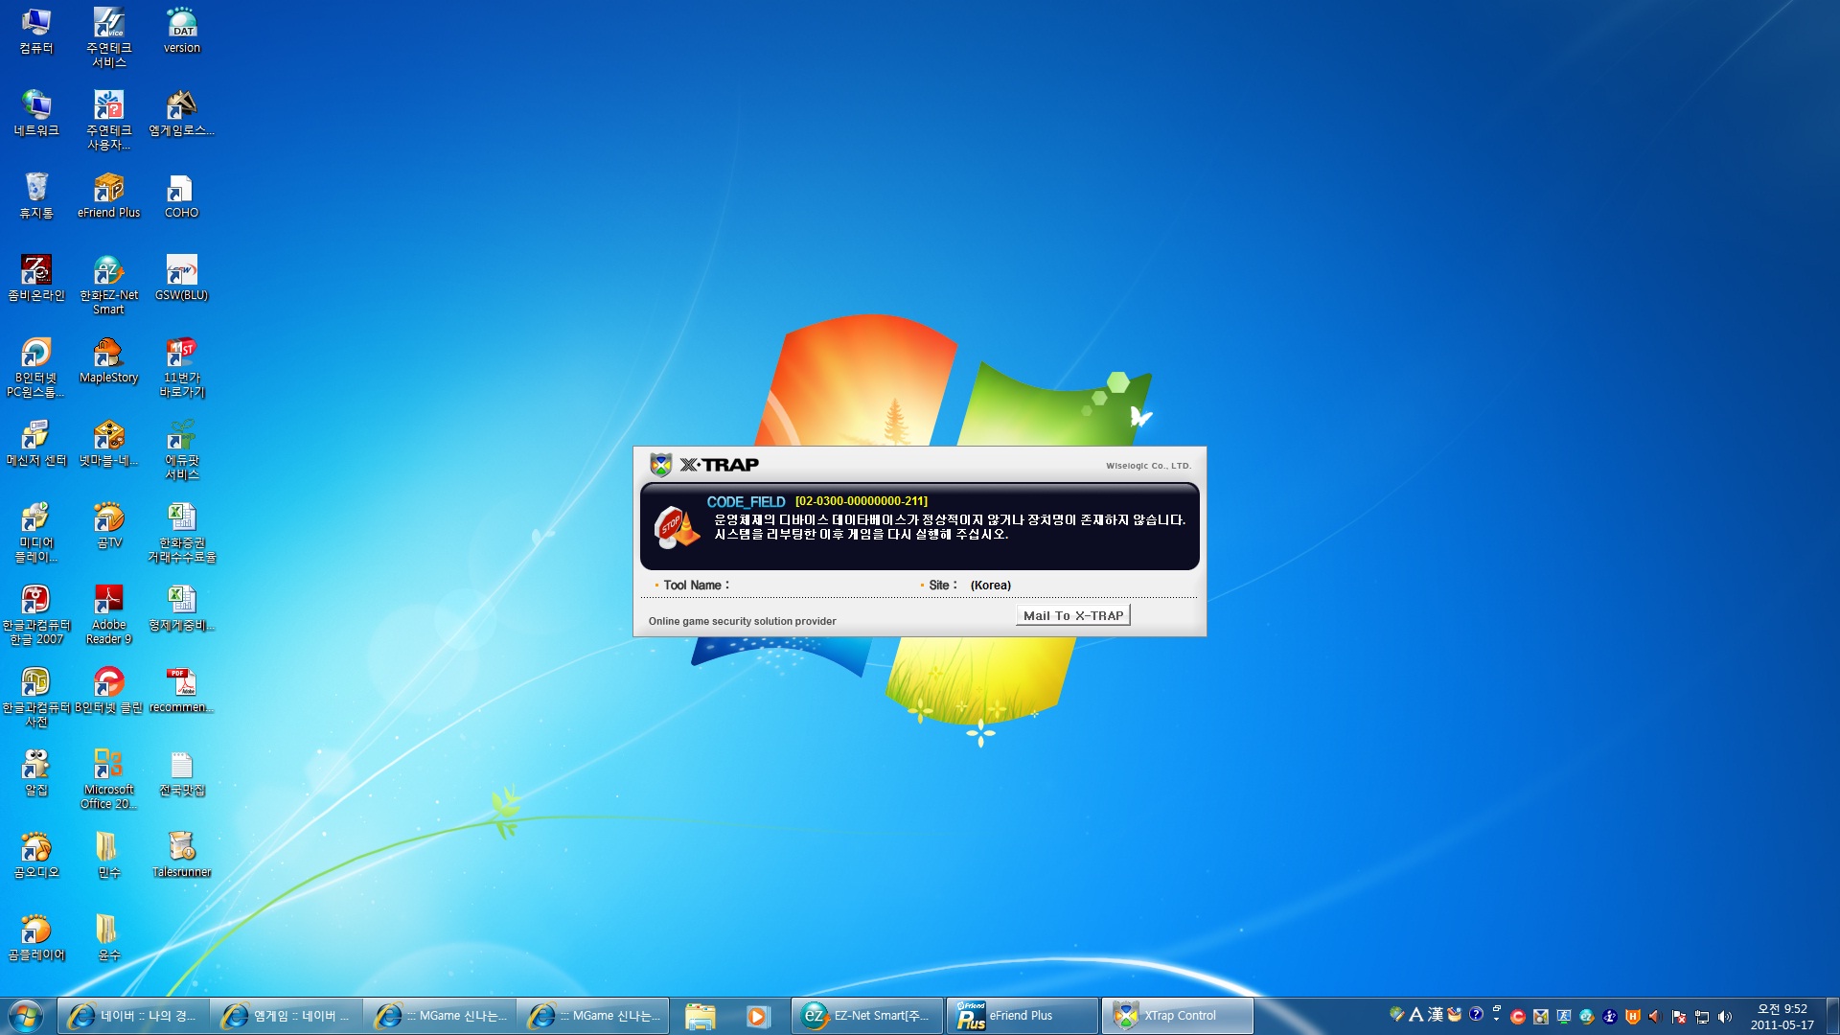Switch to EZ-Net Smart taskbar window
Image resolution: width=1840 pixels, height=1035 pixels.
coord(868,1016)
